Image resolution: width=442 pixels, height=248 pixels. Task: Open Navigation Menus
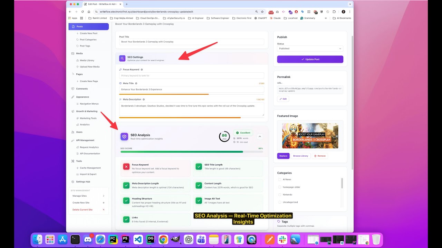[x=89, y=104]
